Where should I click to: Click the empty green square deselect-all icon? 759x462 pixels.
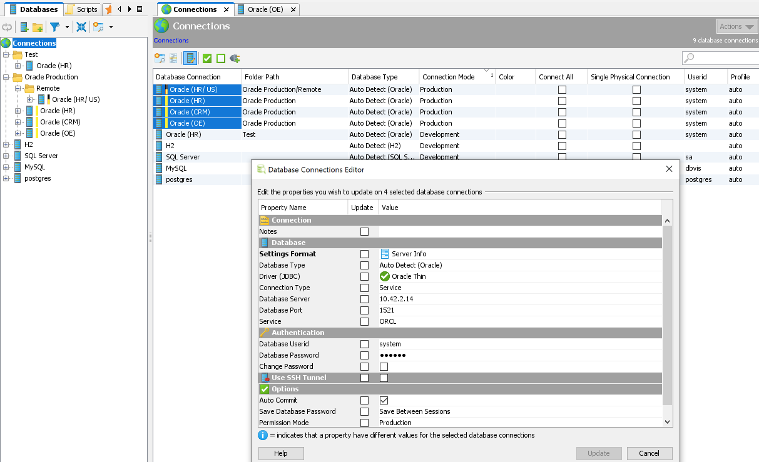pos(221,58)
